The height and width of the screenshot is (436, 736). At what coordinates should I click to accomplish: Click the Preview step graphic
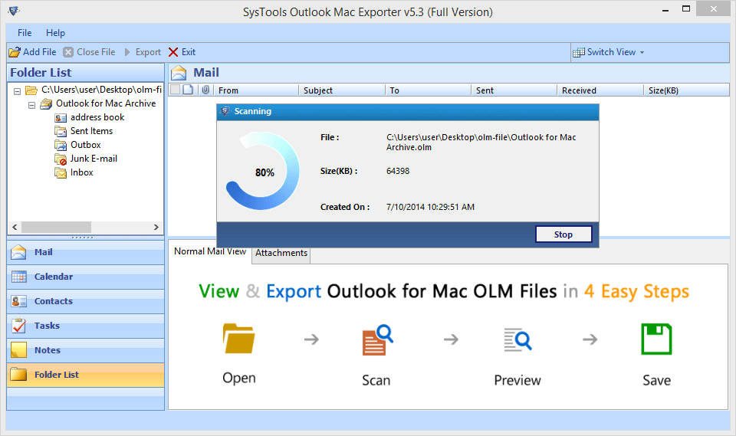(x=517, y=339)
